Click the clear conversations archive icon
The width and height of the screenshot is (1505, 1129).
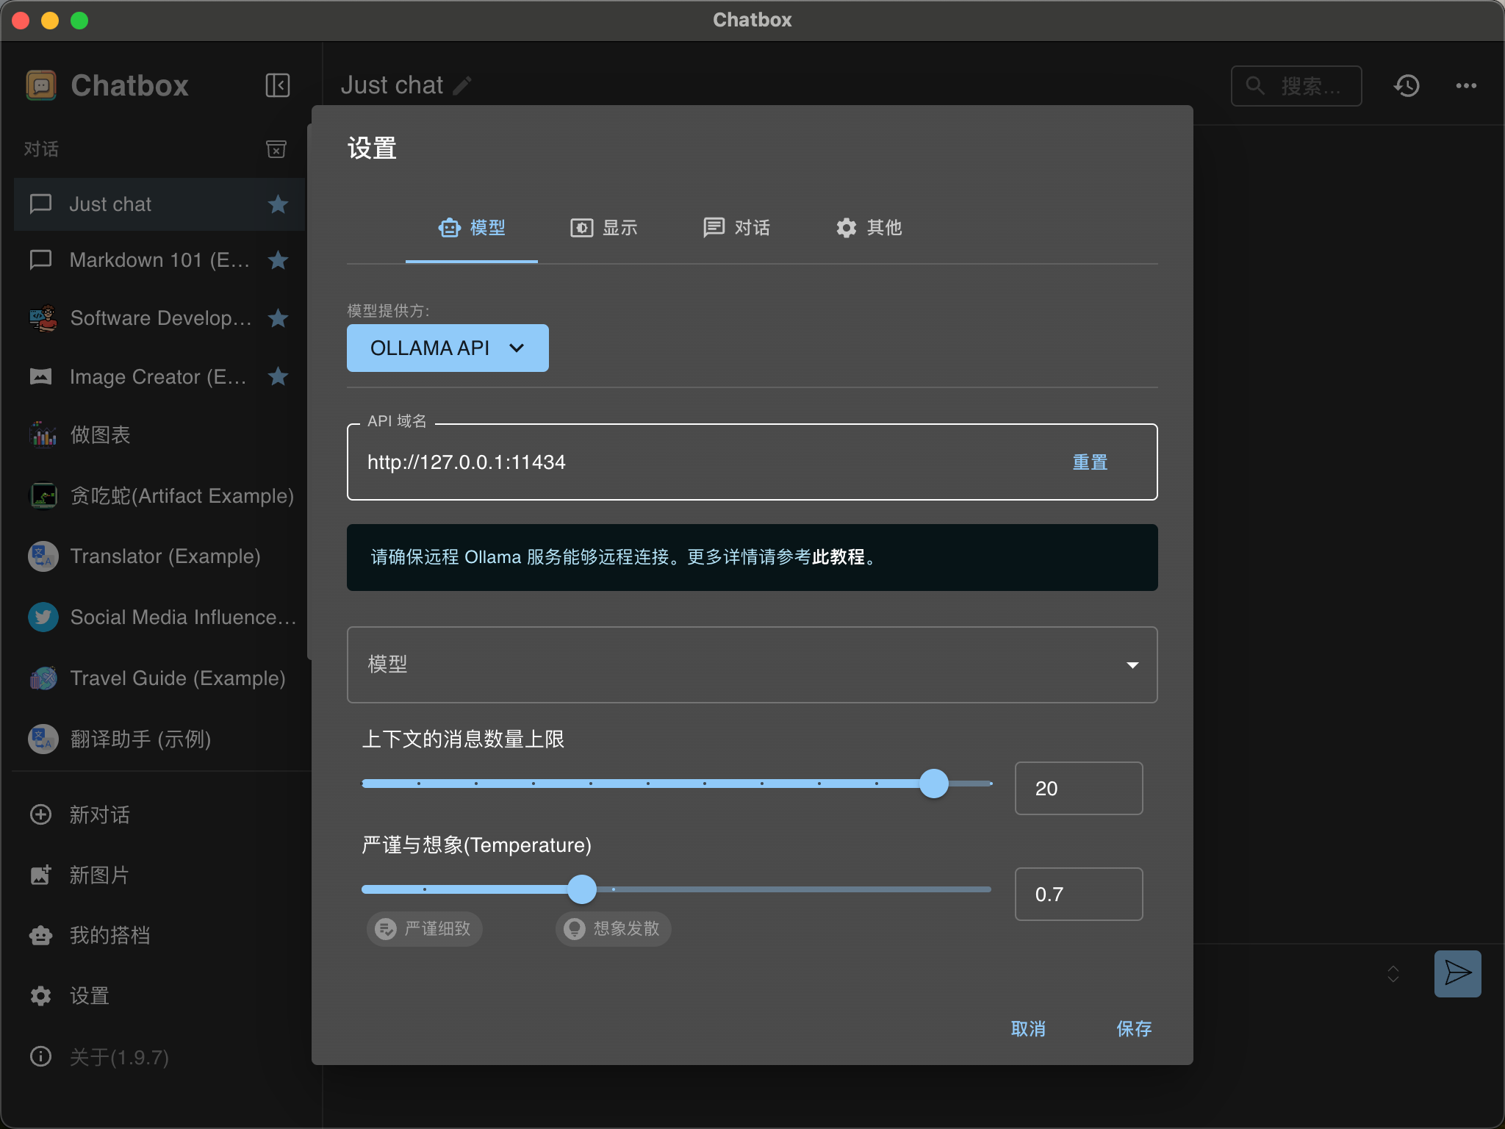pos(276,149)
